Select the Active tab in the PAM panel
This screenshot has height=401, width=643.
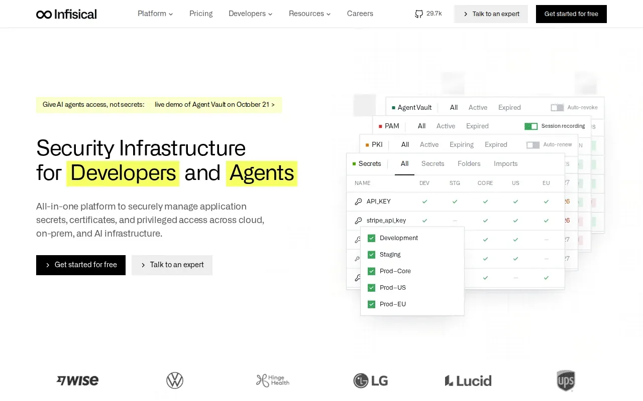[446, 126]
